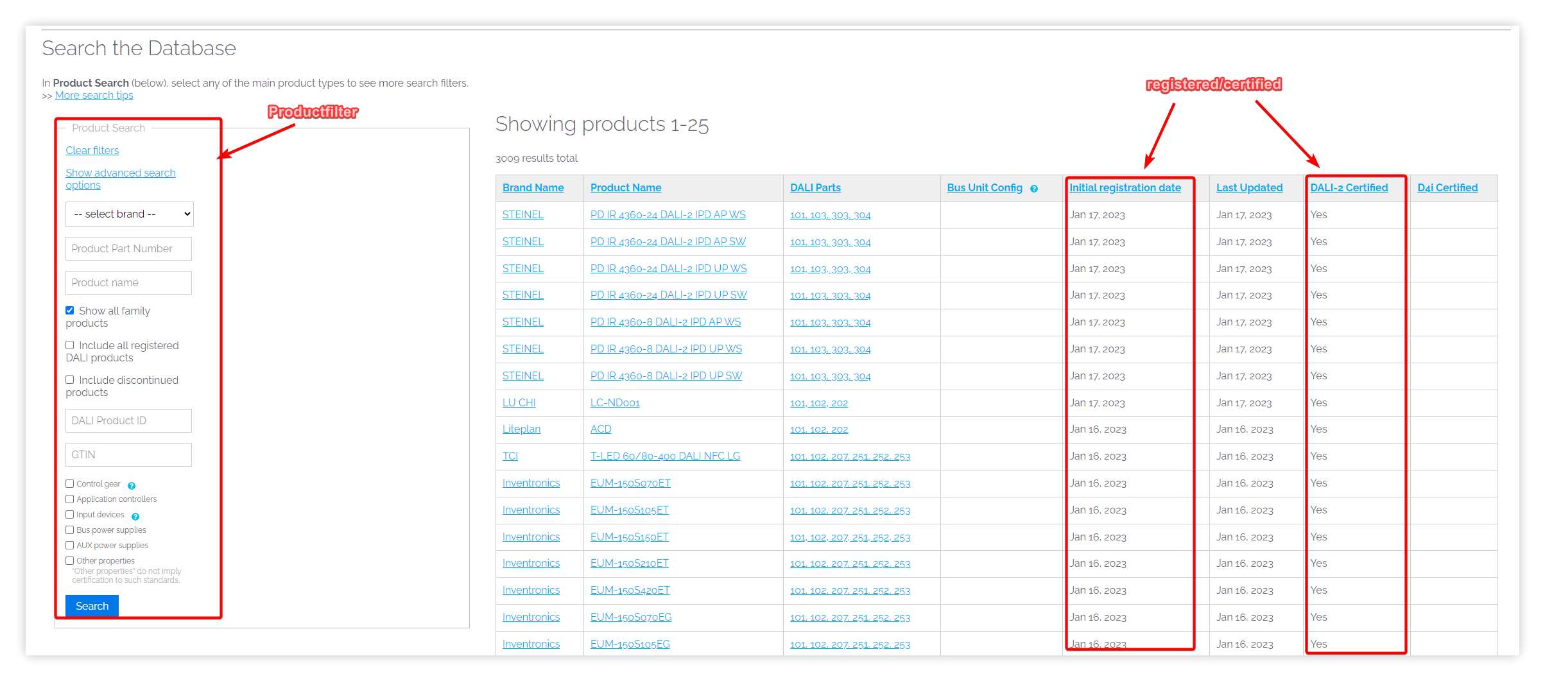Open the TCI brand link
1545x681 pixels.
click(x=510, y=456)
